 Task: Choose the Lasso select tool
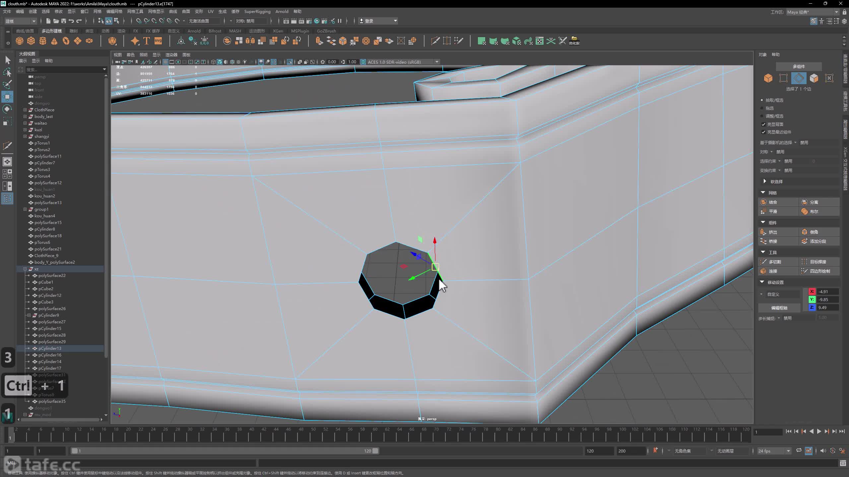tap(7, 73)
